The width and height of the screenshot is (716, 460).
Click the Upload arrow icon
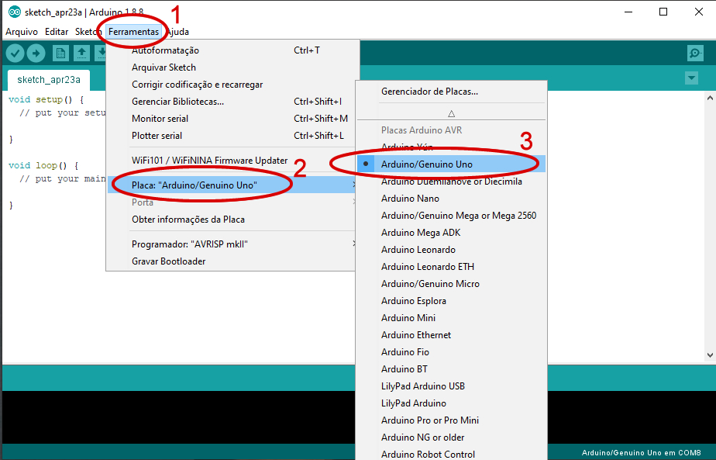point(36,54)
